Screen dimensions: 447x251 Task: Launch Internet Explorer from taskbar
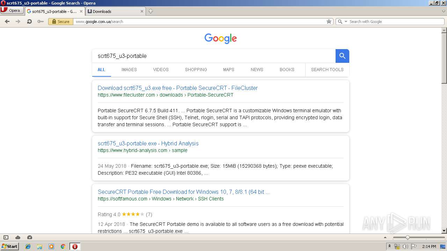(x=28, y=246)
